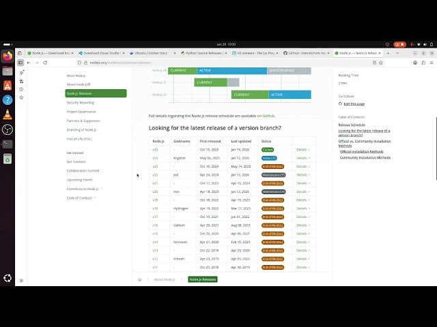Viewport: 437px width, 327px height.
Task: Click the home icon in the breadcrumb
Action: tap(139, 279)
